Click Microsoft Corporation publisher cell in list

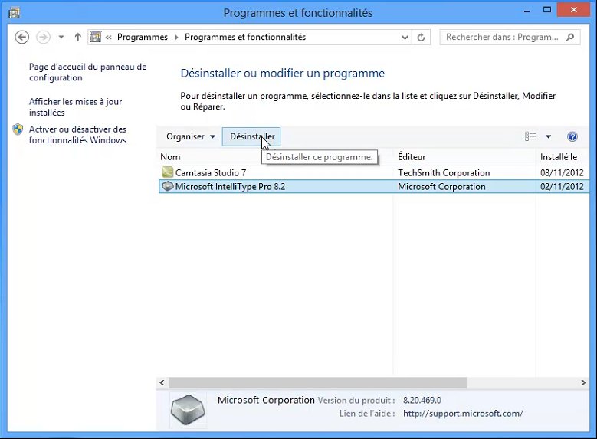click(x=441, y=187)
